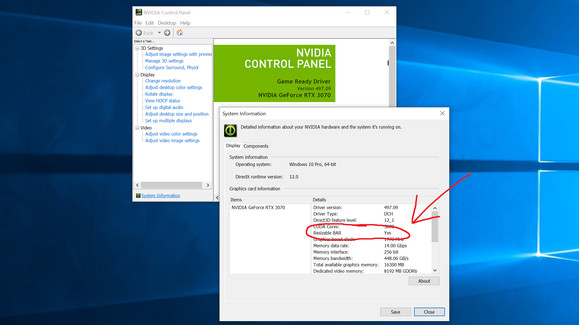Expand the 3D Settings tree item
Image resolution: width=579 pixels, height=325 pixels.
(137, 48)
